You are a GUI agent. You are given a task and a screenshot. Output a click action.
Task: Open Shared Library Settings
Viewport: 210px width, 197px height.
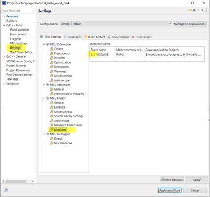pos(69,116)
